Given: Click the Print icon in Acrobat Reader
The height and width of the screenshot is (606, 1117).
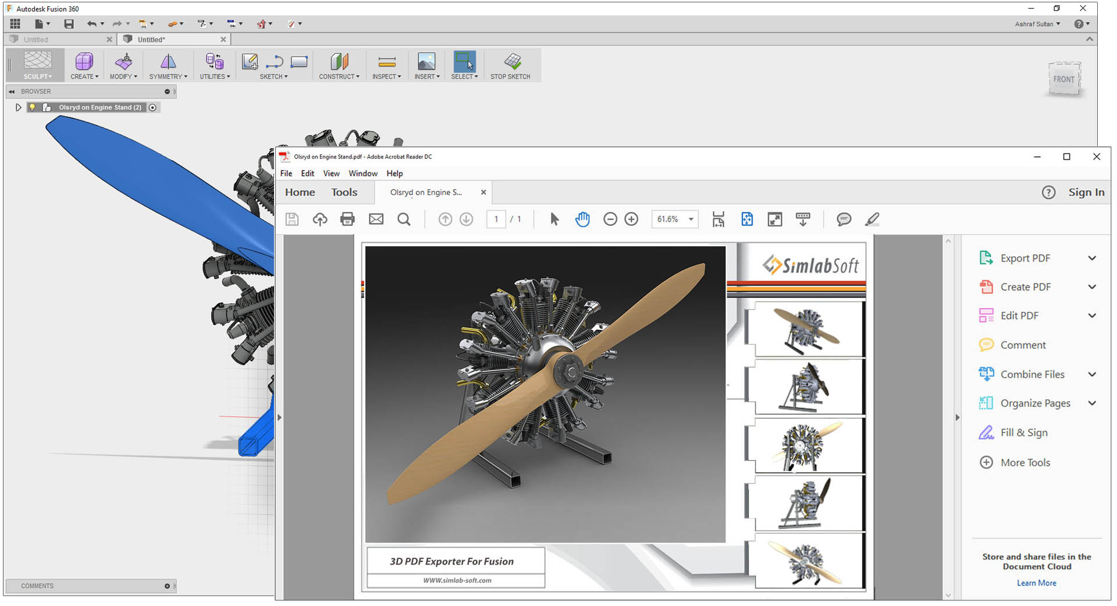Looking at the screenshot, I should [x=347, y=219].
